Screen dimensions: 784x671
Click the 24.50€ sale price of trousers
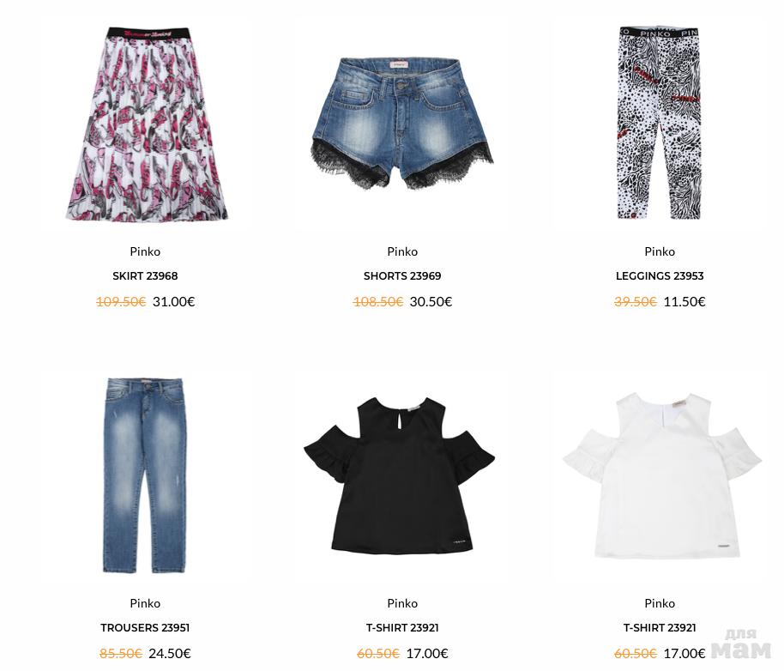point(170,653)
